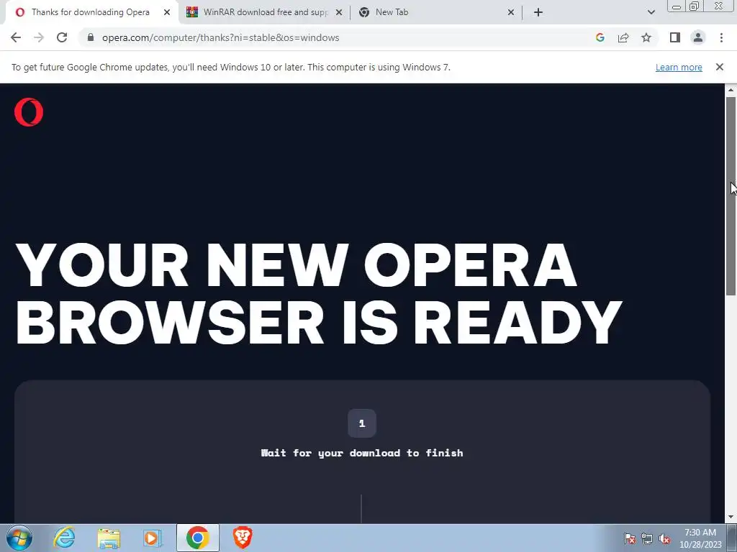Expand the tab search chevron

[651, 12]
